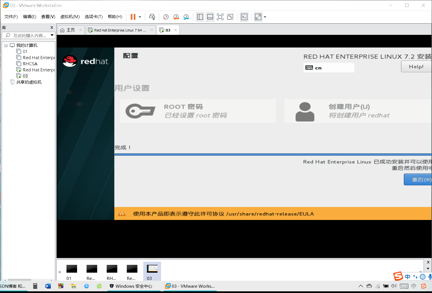This screenshot has height=293, width=432.
Task: Select the 03 thumbnail in thumbnail bar
Action: [152, 272]
